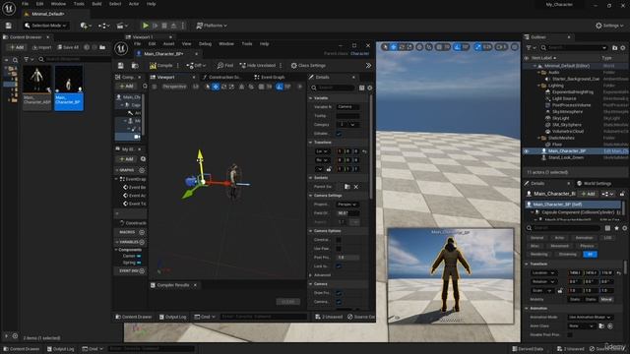
Task: Click the Outliner settings gear icon
Action: pos(623,48)
